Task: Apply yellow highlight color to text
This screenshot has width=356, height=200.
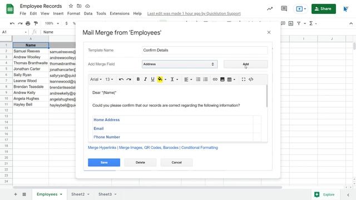Action: coord(160,79)
